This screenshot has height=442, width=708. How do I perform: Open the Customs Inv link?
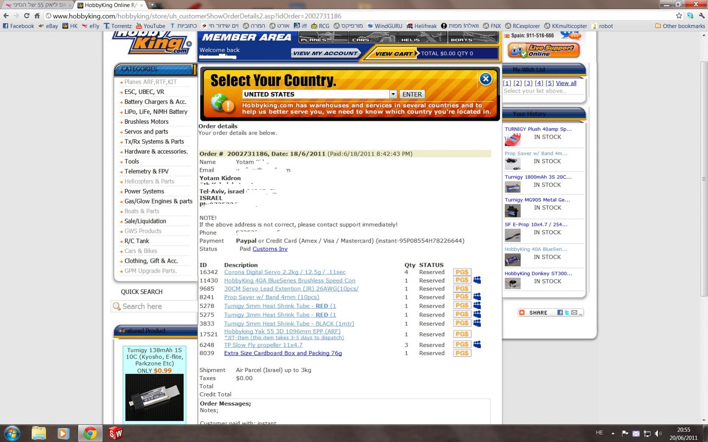[x=270, y=249]
